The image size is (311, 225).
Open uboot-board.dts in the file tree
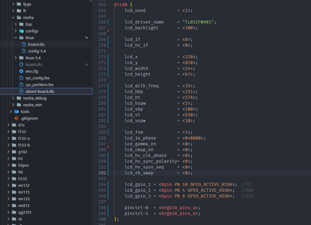pos(40,91)
